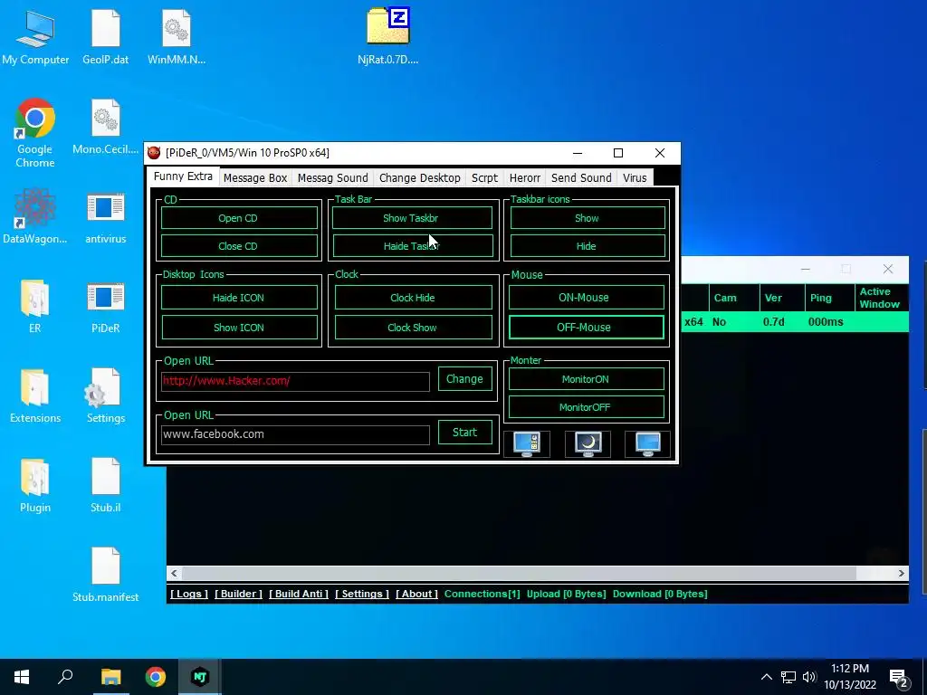Open the [ Logs ] link in background window
Image resolution: width=927 pixels, height=695 pixels.
[x=189, y=594]
